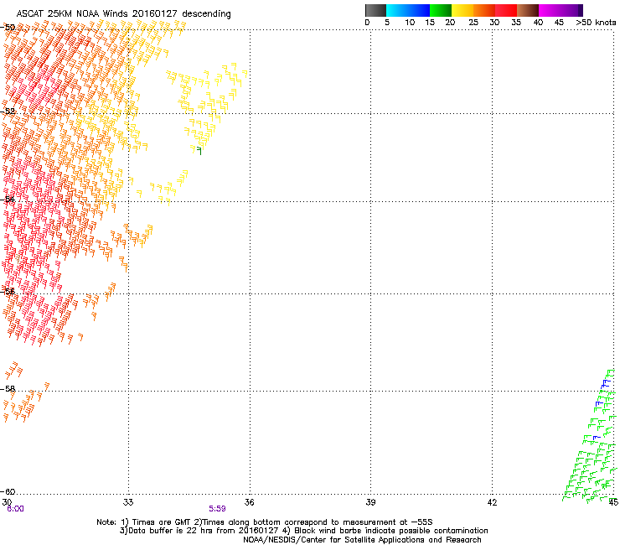Image resolution: width=620 pixels, height=545 pixels.
Task: Click the purple time stamp 6:00
Action: coord(15,509)
